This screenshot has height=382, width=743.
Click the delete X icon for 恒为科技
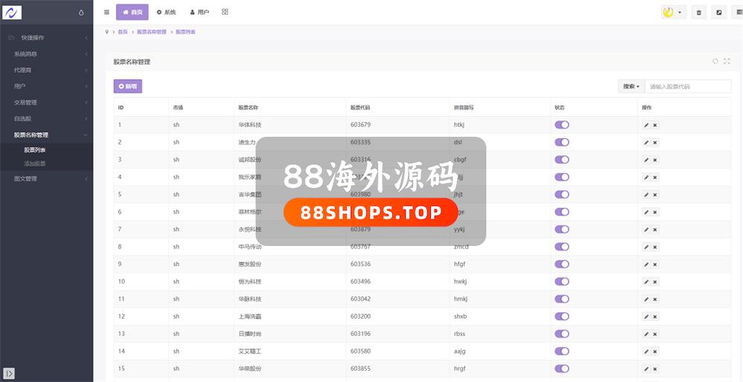[655, 282]
